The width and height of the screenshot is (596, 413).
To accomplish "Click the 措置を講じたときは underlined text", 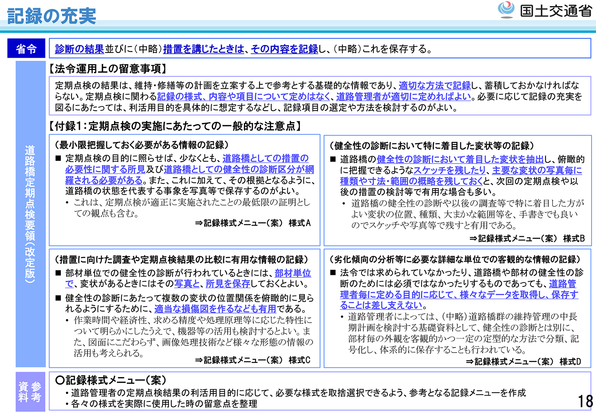I will click(x=203, y=49).
